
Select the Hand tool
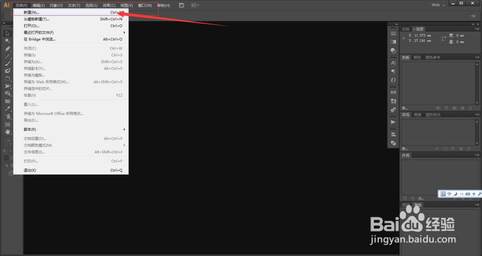(7, 132)
